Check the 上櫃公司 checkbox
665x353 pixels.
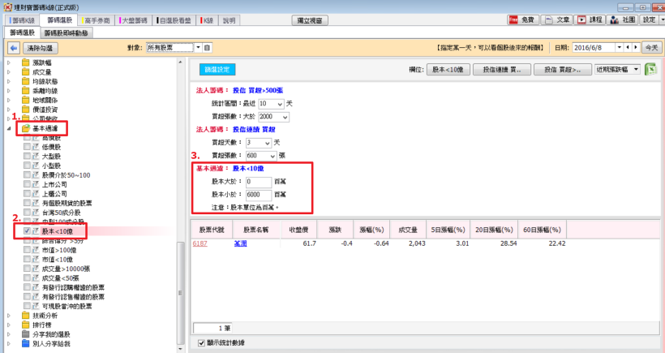point(27,193)
